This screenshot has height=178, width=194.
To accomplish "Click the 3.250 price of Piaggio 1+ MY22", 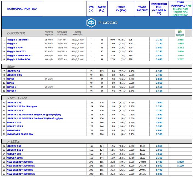I will tap(159, 51).
